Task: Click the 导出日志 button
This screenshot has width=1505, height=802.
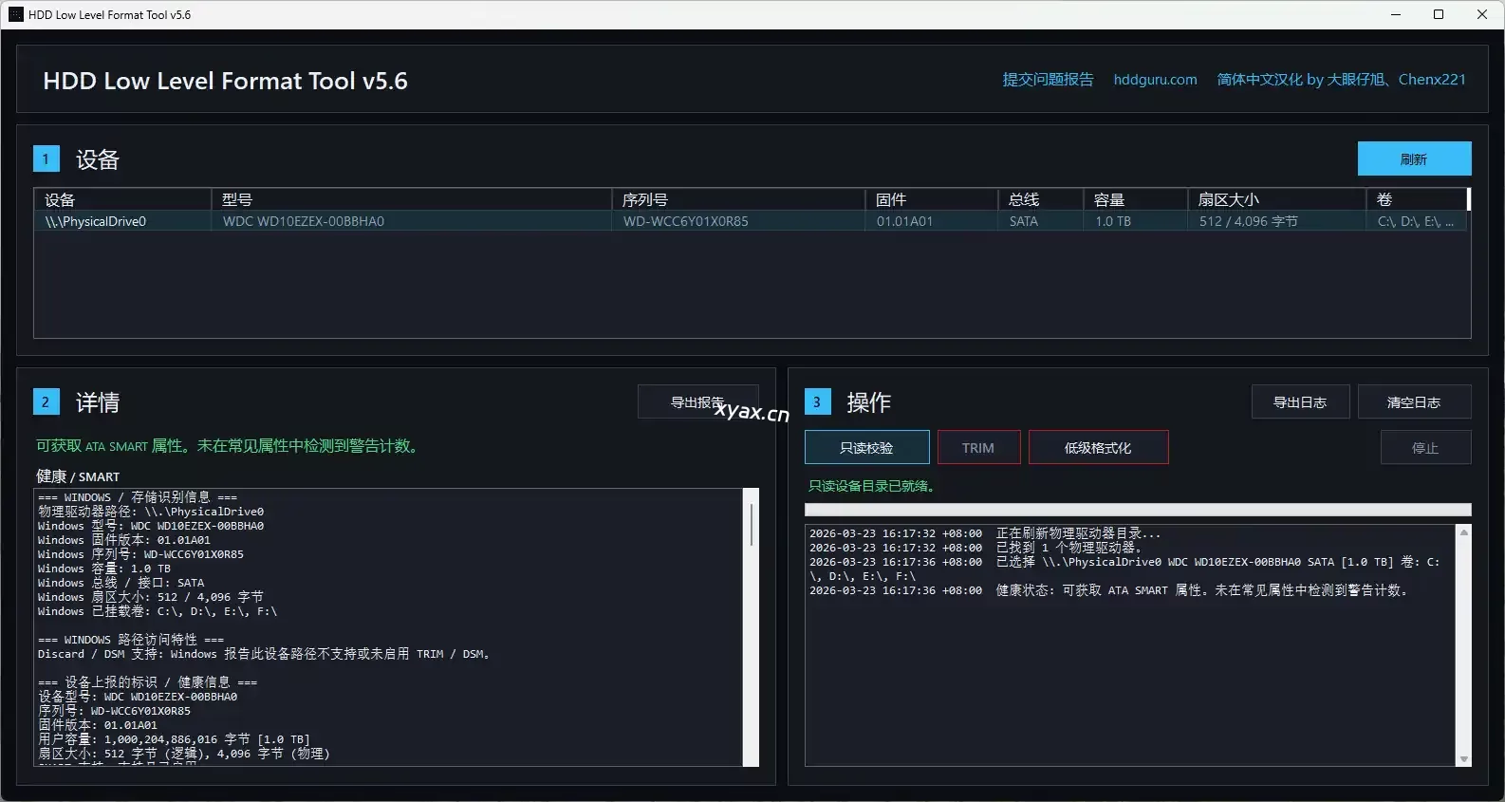Action: [1299, 401]
